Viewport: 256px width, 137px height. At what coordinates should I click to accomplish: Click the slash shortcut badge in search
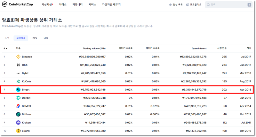point(249,5)
